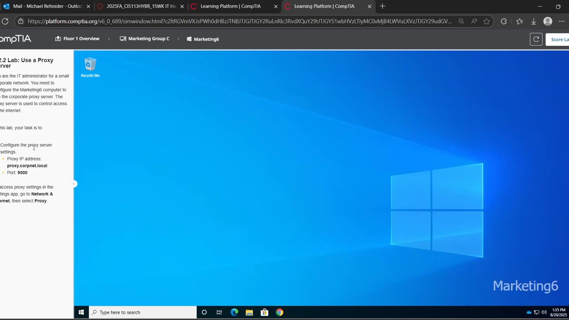Open the clock showing 1:35 PM

pos(559,312)
